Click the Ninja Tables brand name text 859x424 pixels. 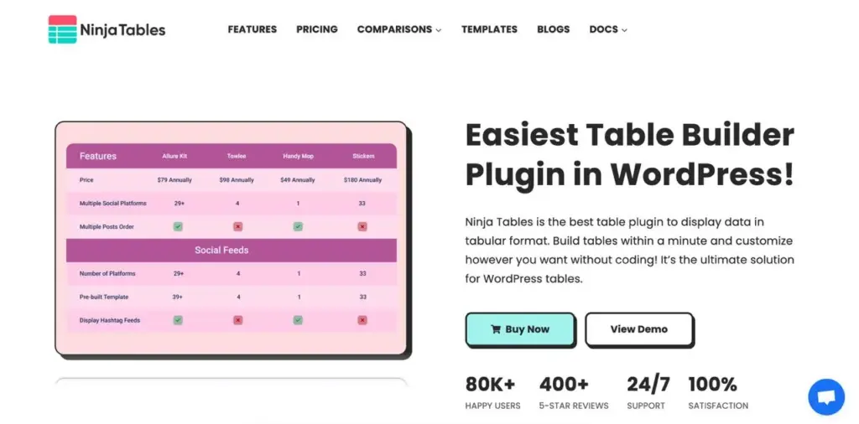coord(122,30)
